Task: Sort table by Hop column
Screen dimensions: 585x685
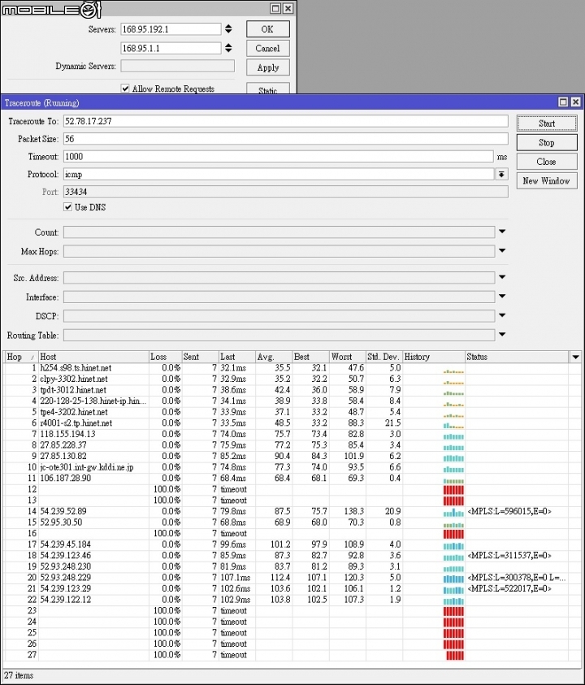Action: [20, 357]
